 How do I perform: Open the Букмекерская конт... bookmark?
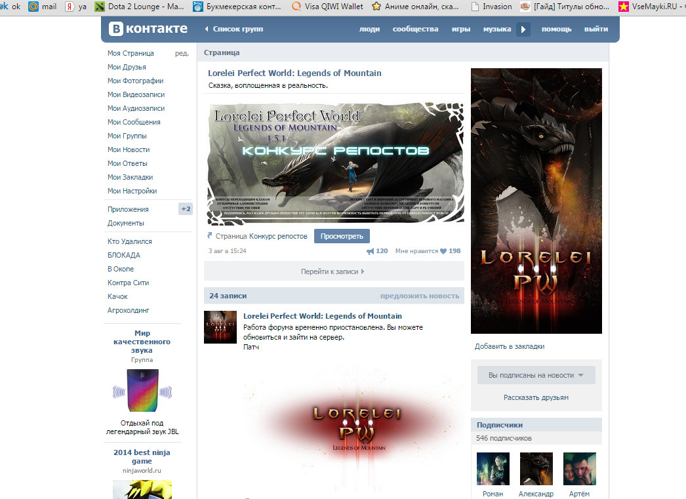(237, 7)
